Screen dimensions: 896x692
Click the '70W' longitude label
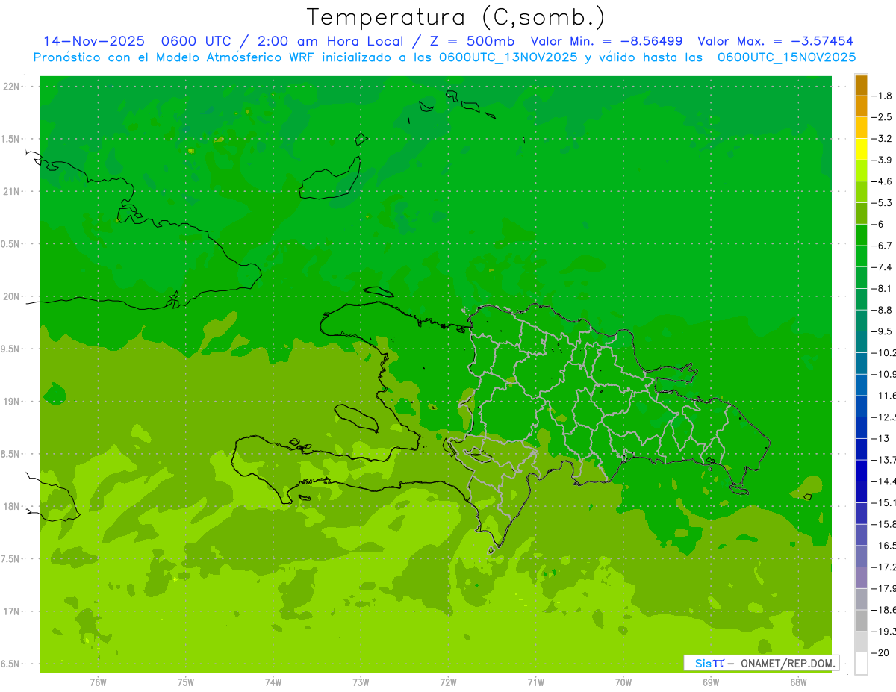point(623,682)
